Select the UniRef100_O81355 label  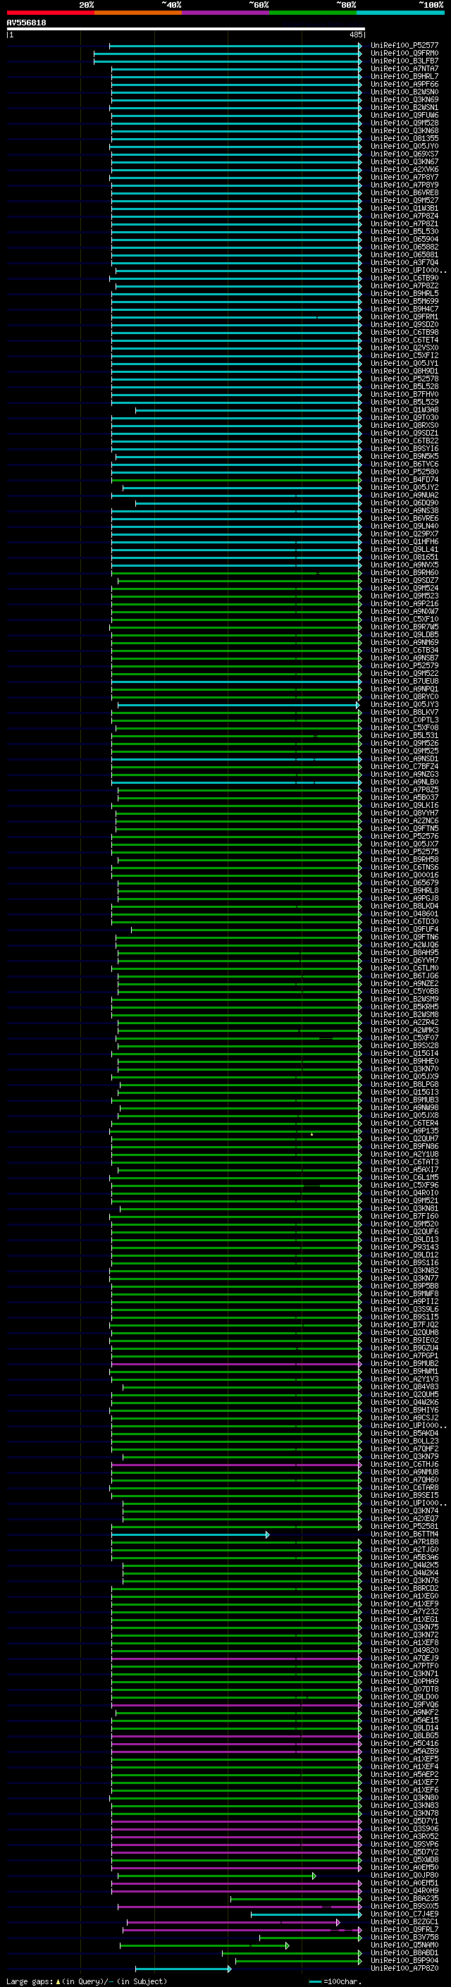point(404,139)
